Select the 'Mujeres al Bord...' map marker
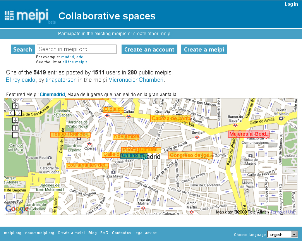The image size is (302, 241). tap(249, 134)
